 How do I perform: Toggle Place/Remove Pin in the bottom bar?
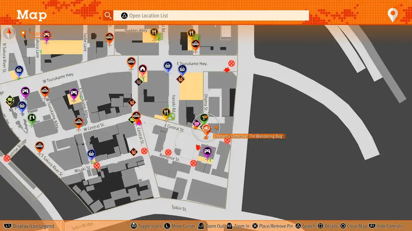pyautogui.click(x=273, y=226)
